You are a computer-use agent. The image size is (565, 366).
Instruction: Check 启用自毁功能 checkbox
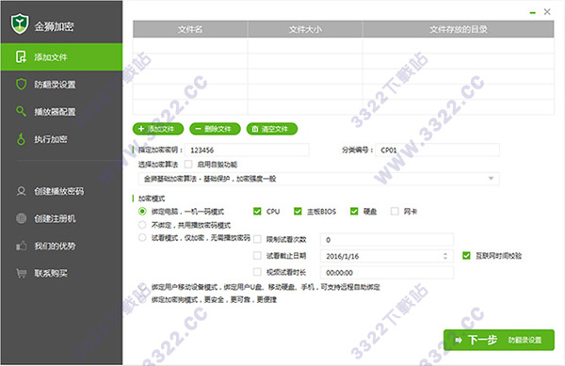(188, 165)
